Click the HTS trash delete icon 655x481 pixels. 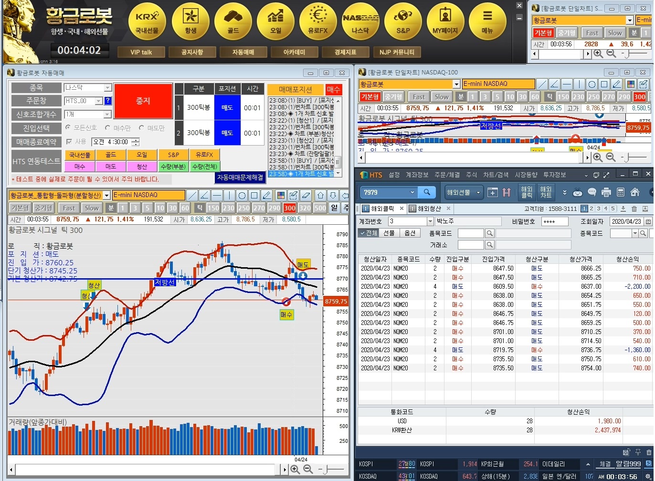634,209
